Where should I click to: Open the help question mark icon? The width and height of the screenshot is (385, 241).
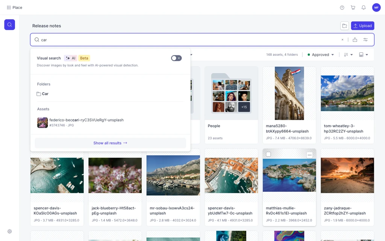(x=342, y=8)
